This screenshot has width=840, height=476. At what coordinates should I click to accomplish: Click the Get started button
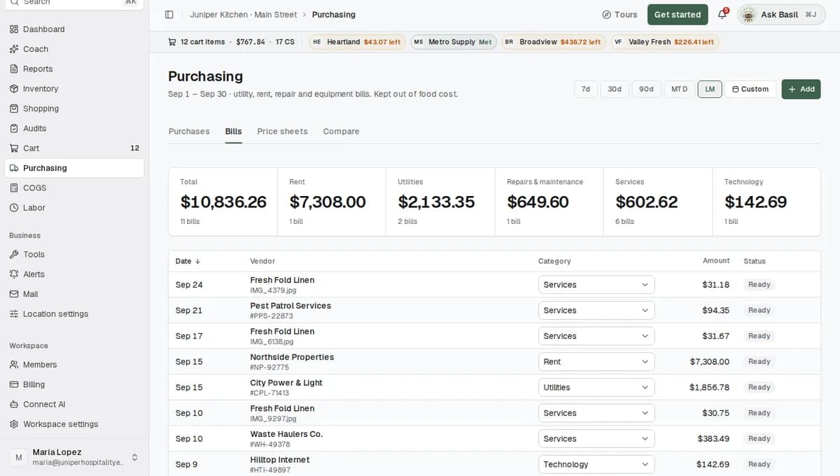pos(677,15)
